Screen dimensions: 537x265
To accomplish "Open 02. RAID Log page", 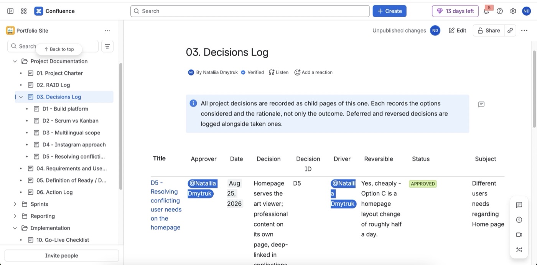I will pyautogui.click(x=53, y=85).
